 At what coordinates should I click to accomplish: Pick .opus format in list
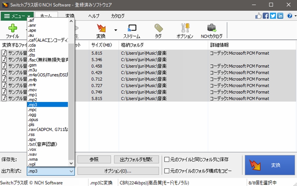(x=48, y=119)
